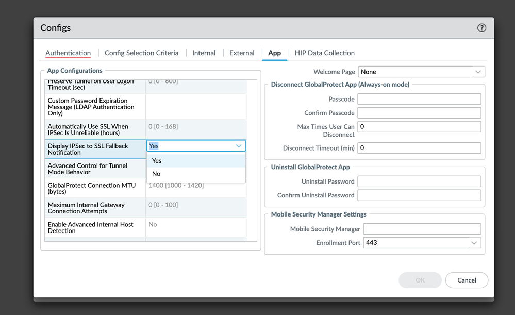515x315 pixels.
Task: Choose 'No' from the dropdown list
Action: click(156, 174)
